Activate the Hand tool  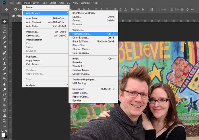(x=5, y=116)
